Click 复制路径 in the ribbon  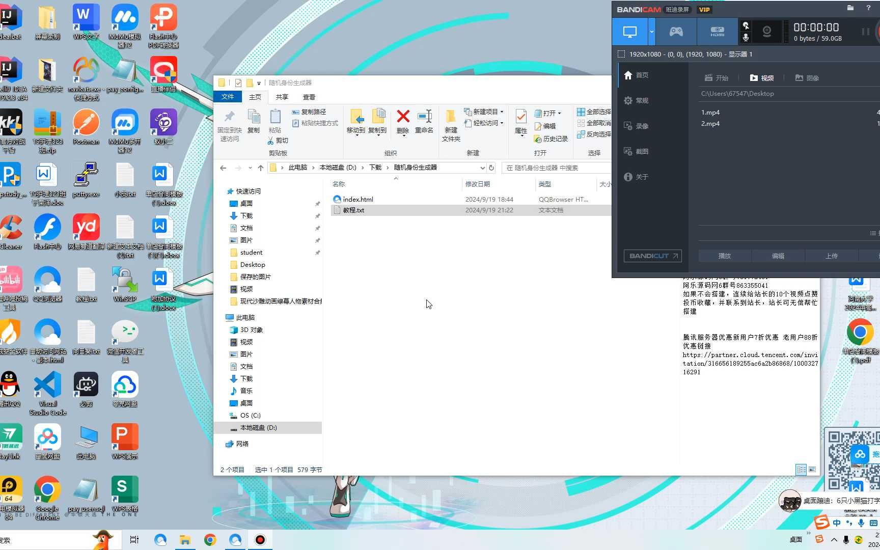(x=309, y=112)
